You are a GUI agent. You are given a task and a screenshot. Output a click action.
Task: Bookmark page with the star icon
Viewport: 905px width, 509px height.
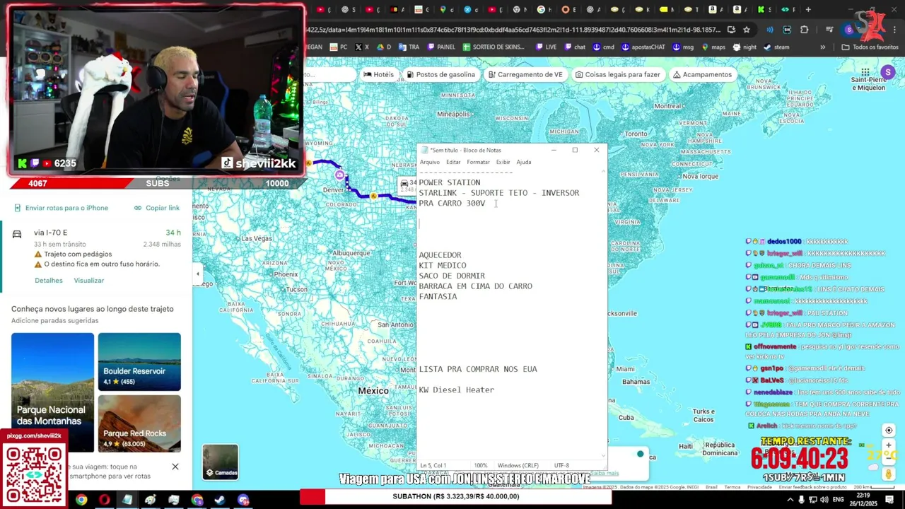tap(747, 30)
